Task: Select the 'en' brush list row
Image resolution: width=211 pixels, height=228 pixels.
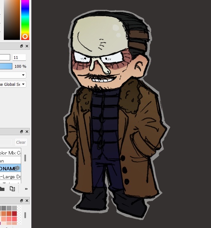Action: click(x=10, y=161)
